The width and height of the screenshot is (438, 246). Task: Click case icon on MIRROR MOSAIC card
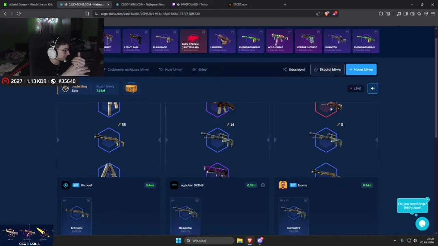[319, 32]
